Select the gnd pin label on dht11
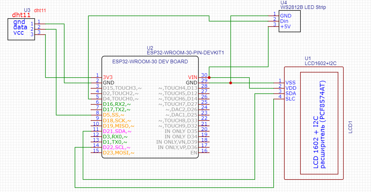The width and height of the screenshot is (371, 192). coord(19,22)
